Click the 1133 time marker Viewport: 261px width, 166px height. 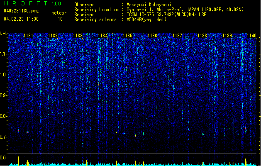[78, 36]
